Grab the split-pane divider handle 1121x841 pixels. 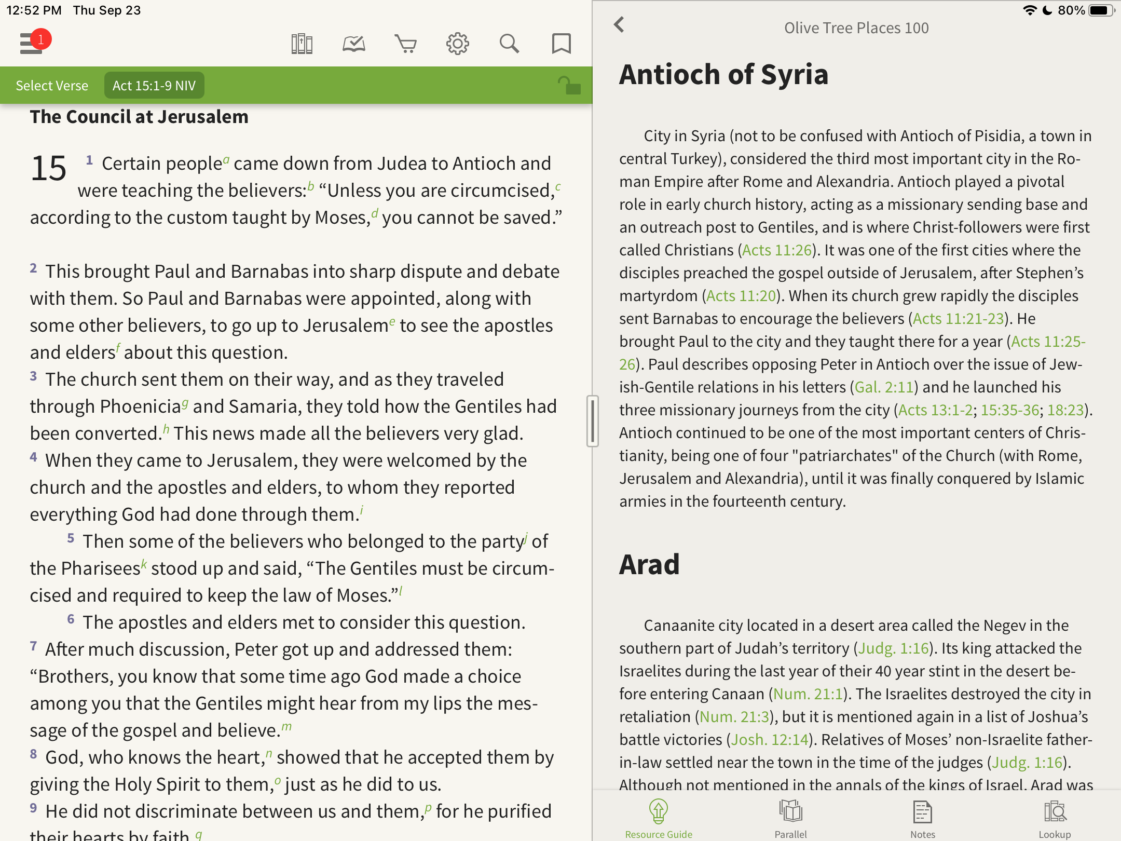pyautogui.click(x=592, y=420)
